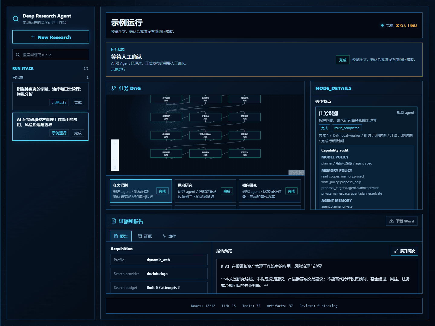Select the 横向研究 node card
435x326 pixels.
(x=270, y=191)
